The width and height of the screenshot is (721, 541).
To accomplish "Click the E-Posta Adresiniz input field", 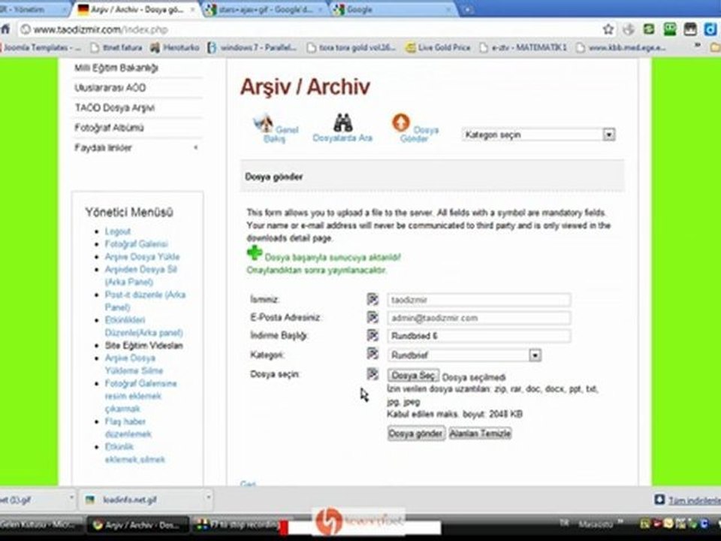I will (479, 318).
